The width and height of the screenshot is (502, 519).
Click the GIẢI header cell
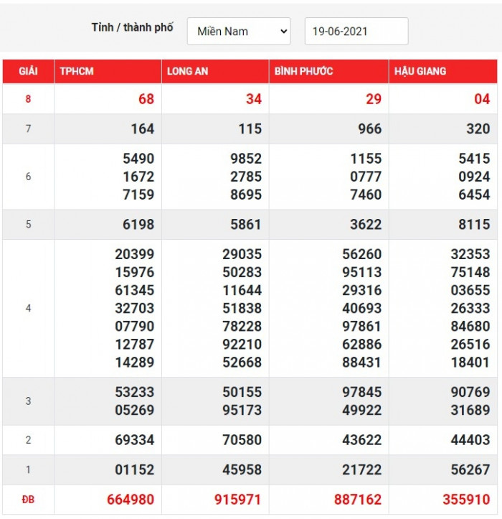click(x=28, y=71)
